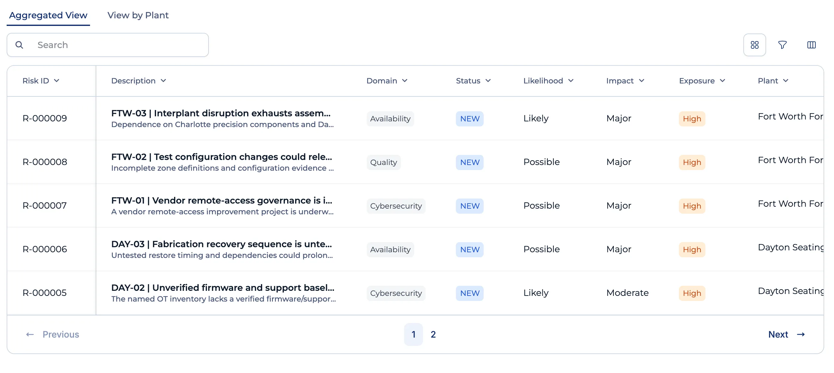Click DAY-03 Fabrication recovery sequence title

coord(221,244)
